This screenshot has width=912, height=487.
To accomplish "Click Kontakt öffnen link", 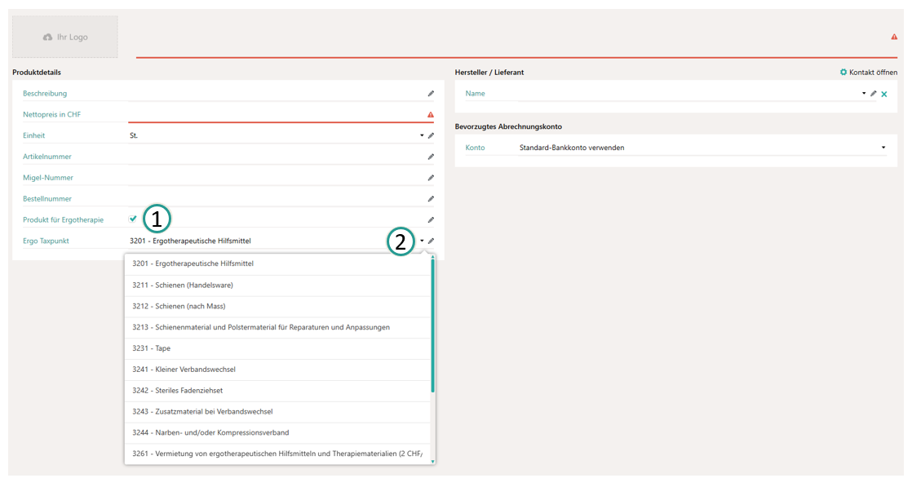I will [x=869, y=73].
